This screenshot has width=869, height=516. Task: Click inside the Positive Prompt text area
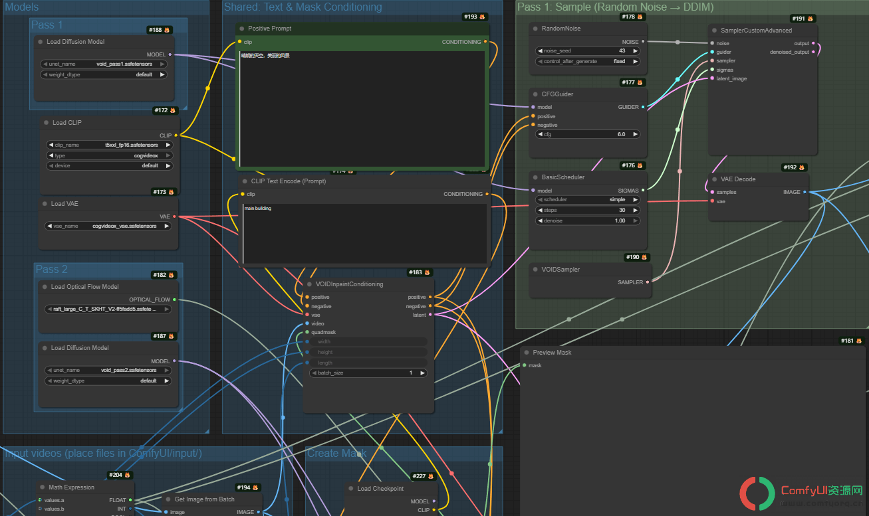pyautogui.click(x=362, y=109)
